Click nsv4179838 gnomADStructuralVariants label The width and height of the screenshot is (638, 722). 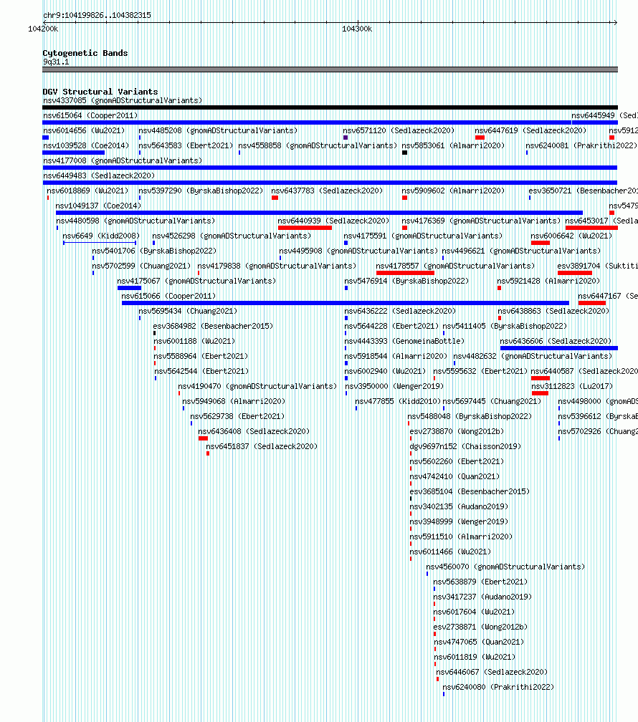pyautogui.click(x=277, y=266)
